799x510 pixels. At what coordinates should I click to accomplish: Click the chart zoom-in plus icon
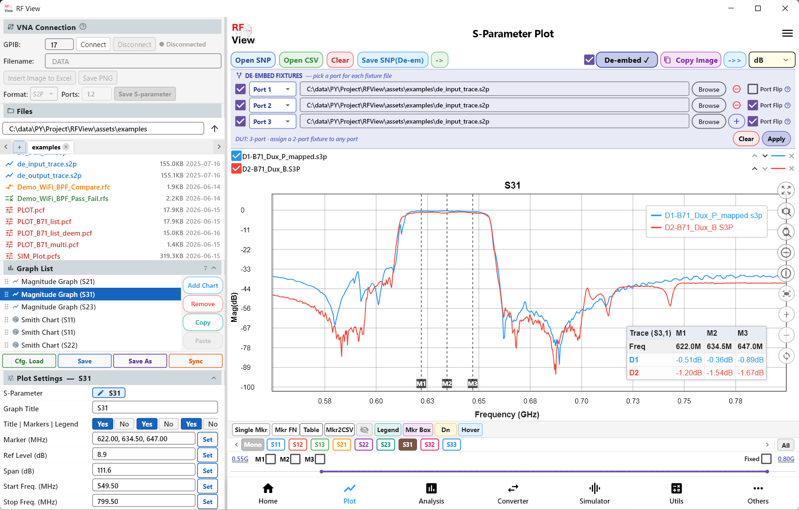[x=786, y=314]
